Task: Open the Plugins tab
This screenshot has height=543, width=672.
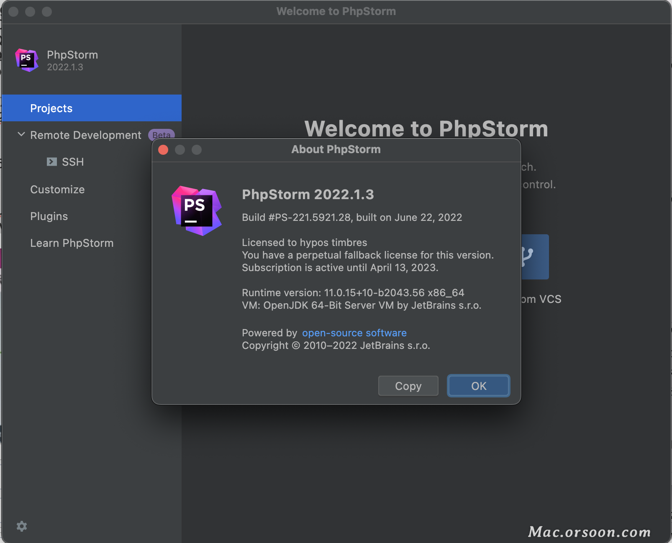Action: pos(49,216)
